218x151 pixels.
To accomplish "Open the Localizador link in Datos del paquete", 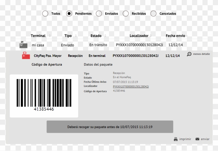I will click(x=131, y=86).
